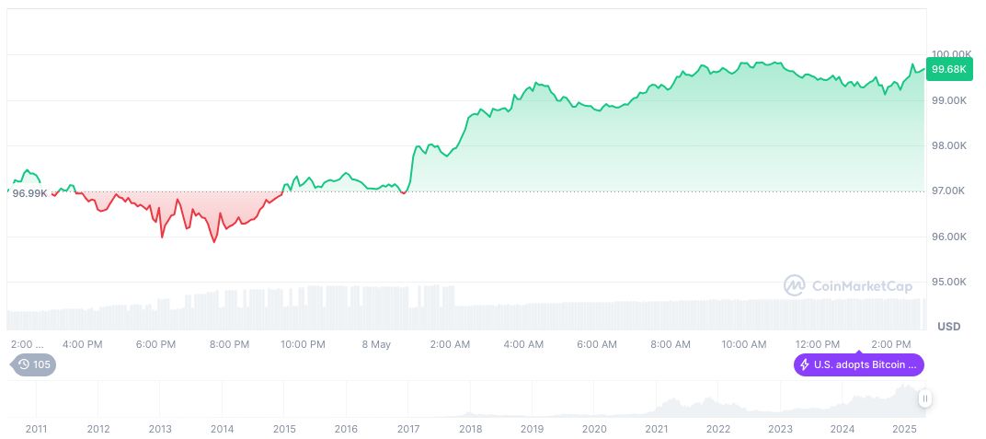Click the "8 May" date axis label

tap(375, 344)
